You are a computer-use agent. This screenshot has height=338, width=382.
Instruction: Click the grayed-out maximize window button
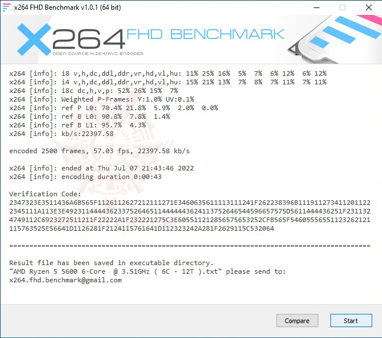[x=342, y=7]
